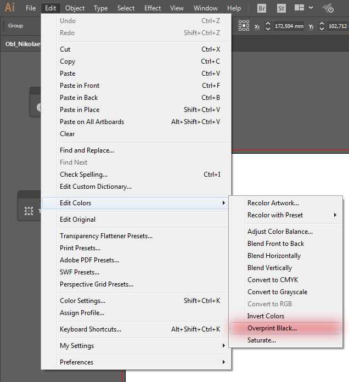Open the Select menu
The height and width of the screenshot is (382, 349).
tap(126, 8)
